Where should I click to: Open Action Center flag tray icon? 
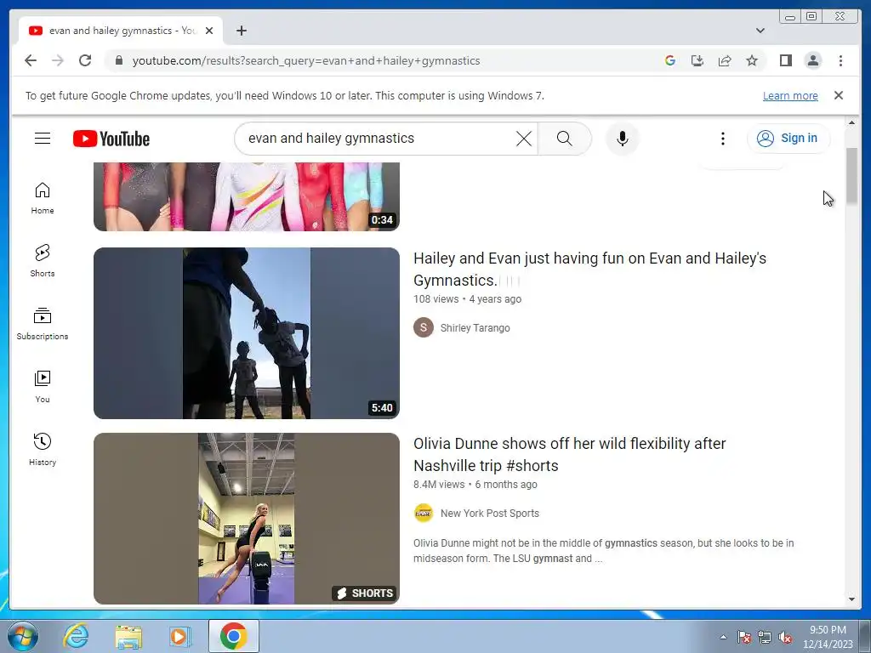pos(743,637)
